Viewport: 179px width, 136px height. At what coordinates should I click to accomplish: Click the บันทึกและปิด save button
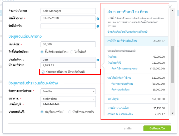click(x=157, y=128)
